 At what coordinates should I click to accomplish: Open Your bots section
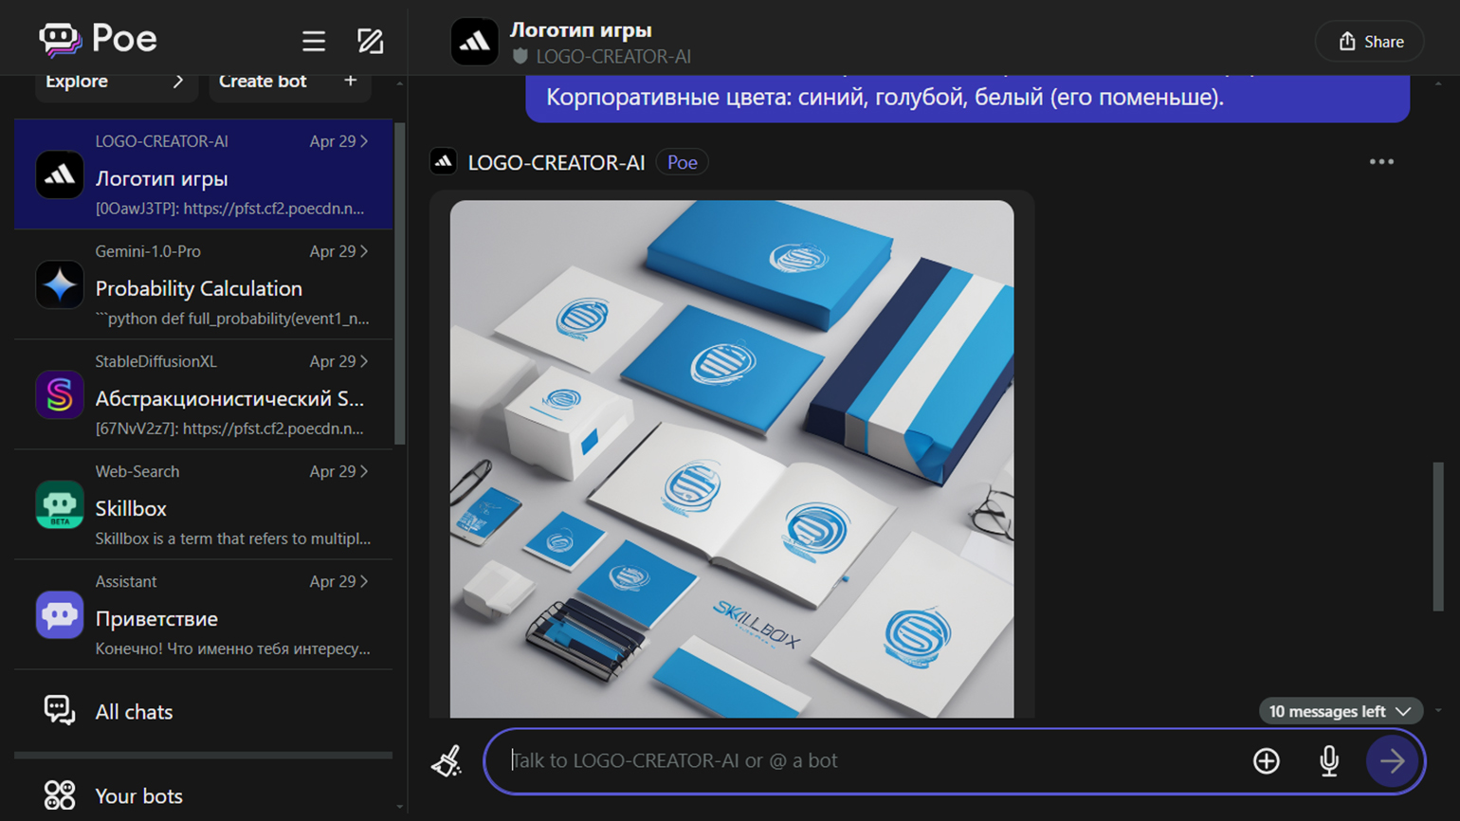click(x=204, y=794)
